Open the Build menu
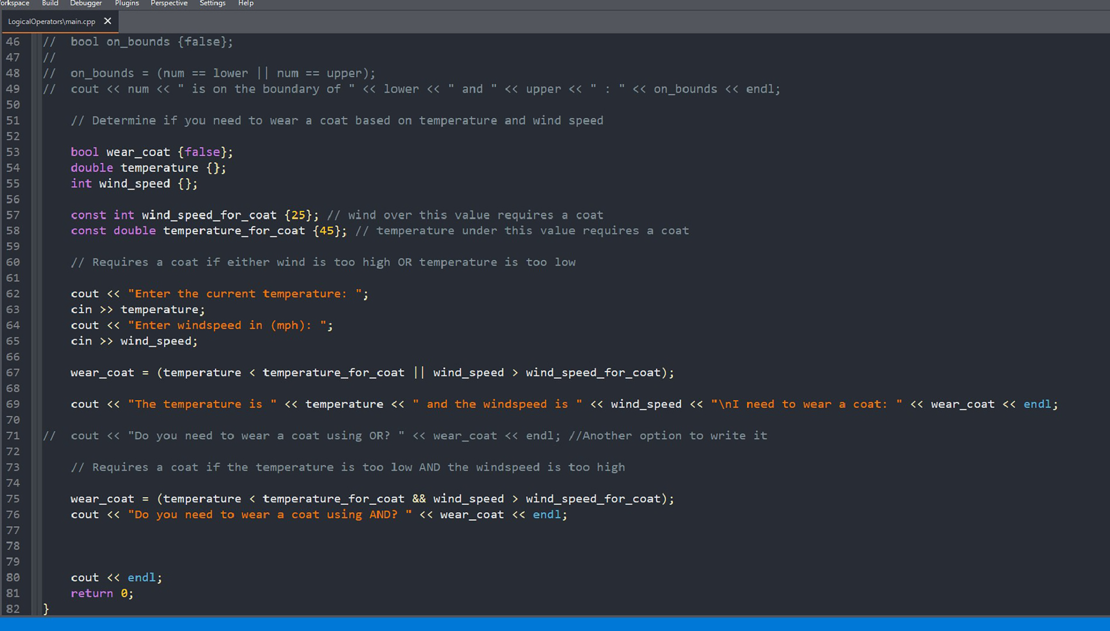1110x631 pixels. coord(50,3)
